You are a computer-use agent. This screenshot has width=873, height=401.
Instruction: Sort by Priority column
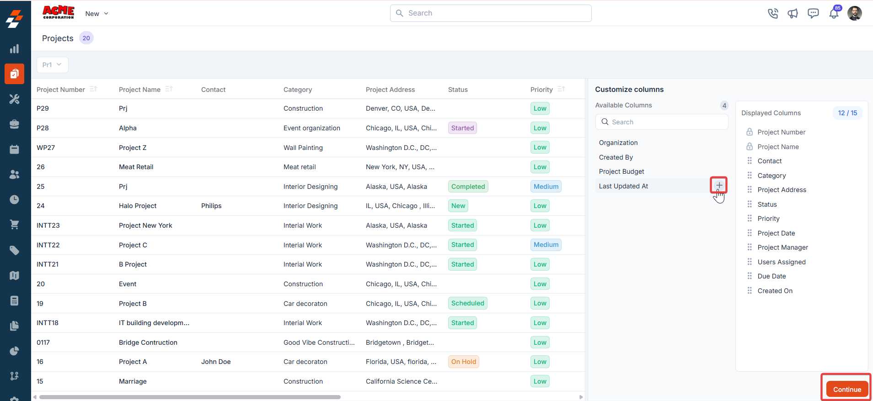[x=562, y=89]
